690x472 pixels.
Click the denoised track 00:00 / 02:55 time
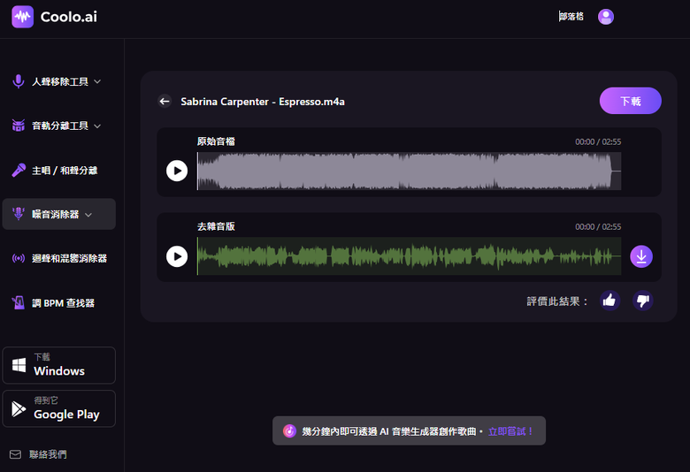click(x=598, y=226)
